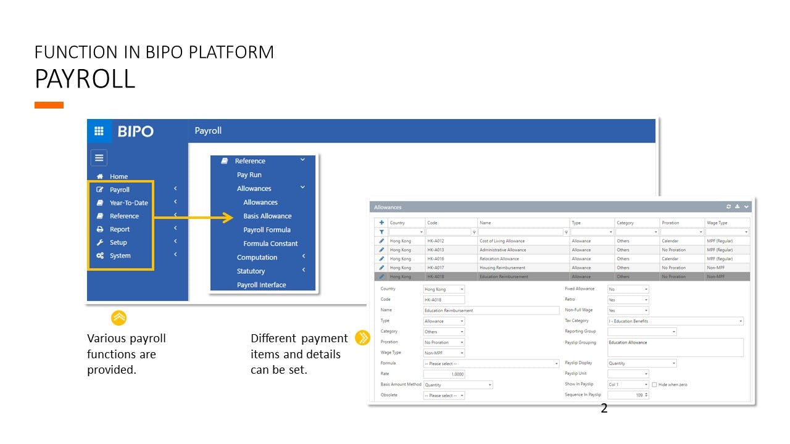Open the Home menu icon

point(101,176)
